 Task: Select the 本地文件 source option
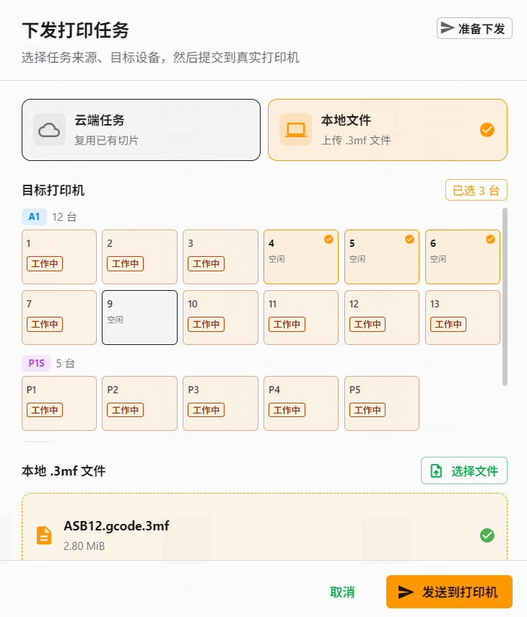(387, 130)
